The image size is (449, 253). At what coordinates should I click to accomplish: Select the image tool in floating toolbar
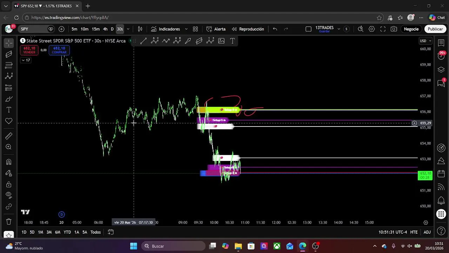pyautogui.click(x=221, y=41)
